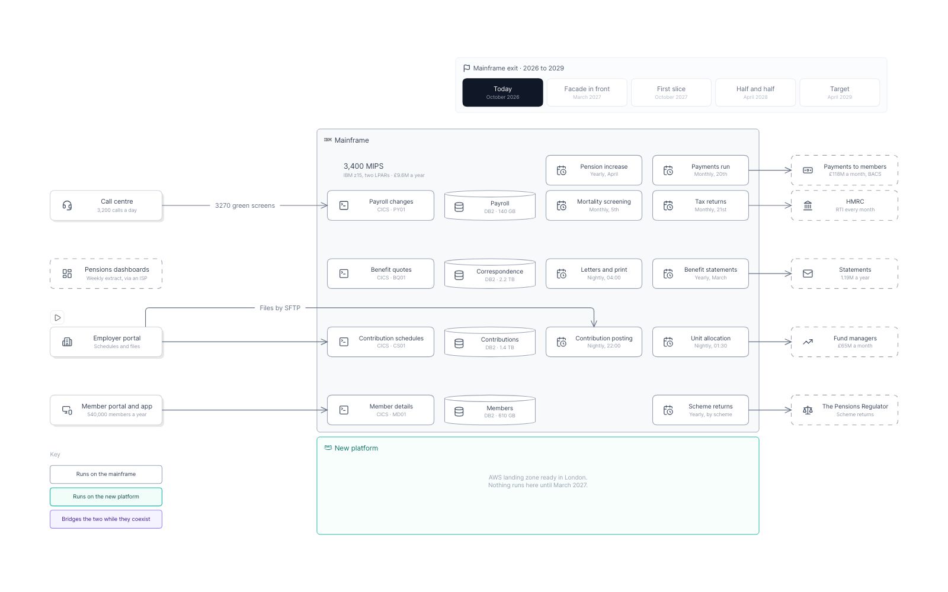
Task: Click the 'Runs on the mainframe' key entry
Action: click(x=106, y=474)
